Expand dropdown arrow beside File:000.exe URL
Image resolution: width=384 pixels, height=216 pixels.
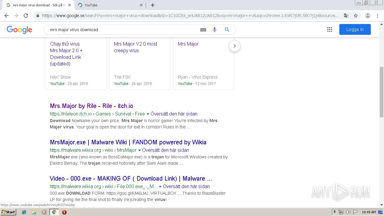[x=160, y=187]
